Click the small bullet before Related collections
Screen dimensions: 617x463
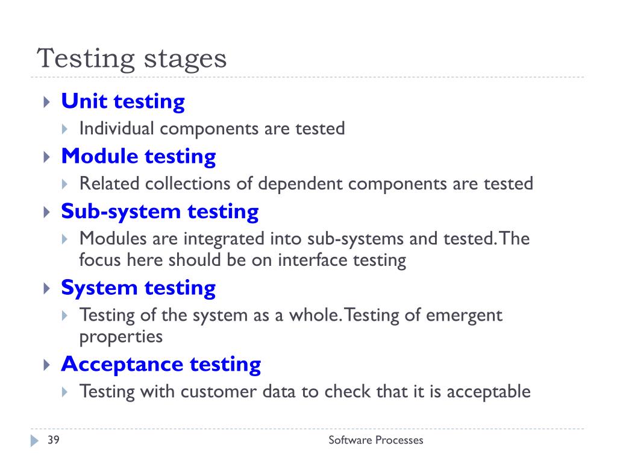[x=64, y=184]
